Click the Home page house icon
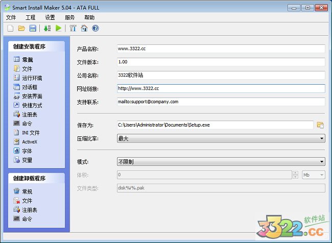The height and width of the screenshot is (243, 332). (x=84, y=28)
